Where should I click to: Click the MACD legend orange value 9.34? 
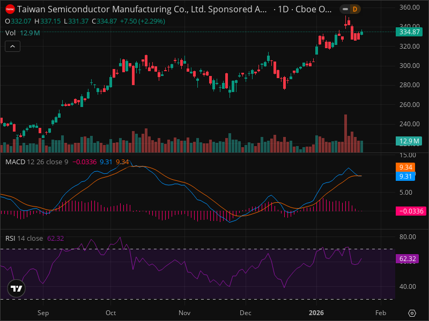point(122,162)
